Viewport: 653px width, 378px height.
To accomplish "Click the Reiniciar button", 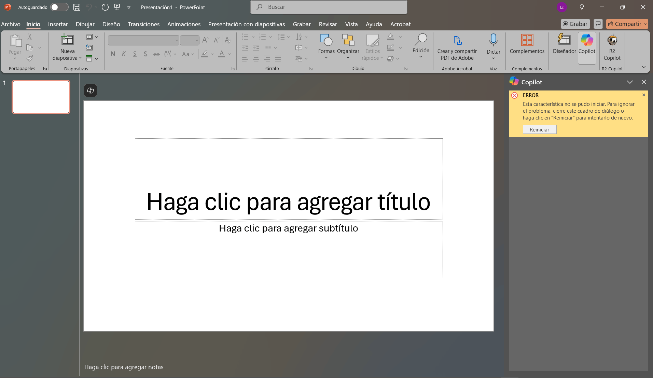I will pyautogui.click(x=539, y=130).
